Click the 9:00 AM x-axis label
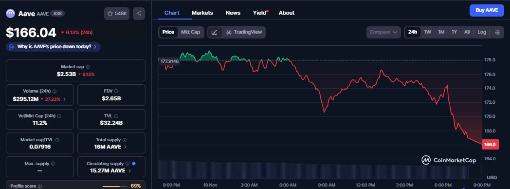The image size is (510, 189). [x=327, y=185]
